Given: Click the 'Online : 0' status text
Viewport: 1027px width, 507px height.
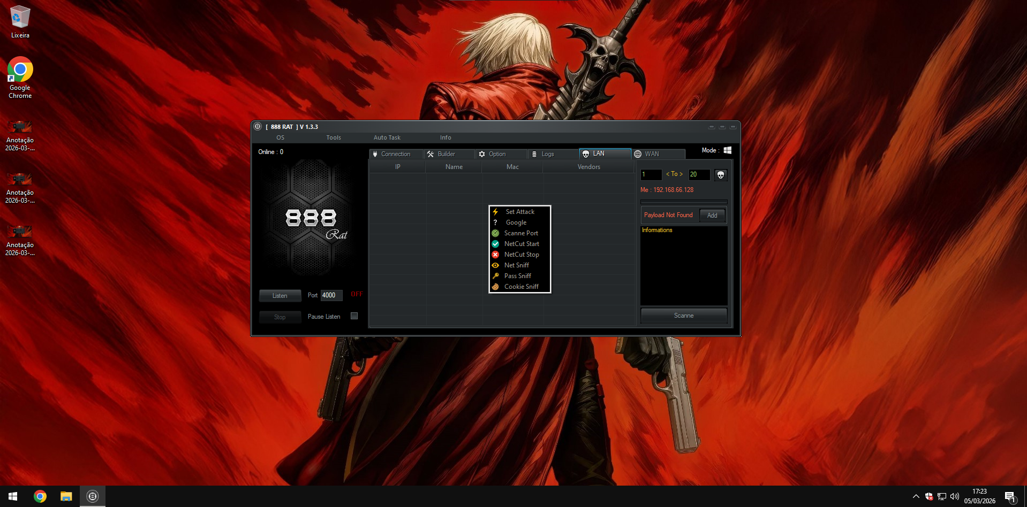Looking at the screenshot, I should (x=271, y=152).
